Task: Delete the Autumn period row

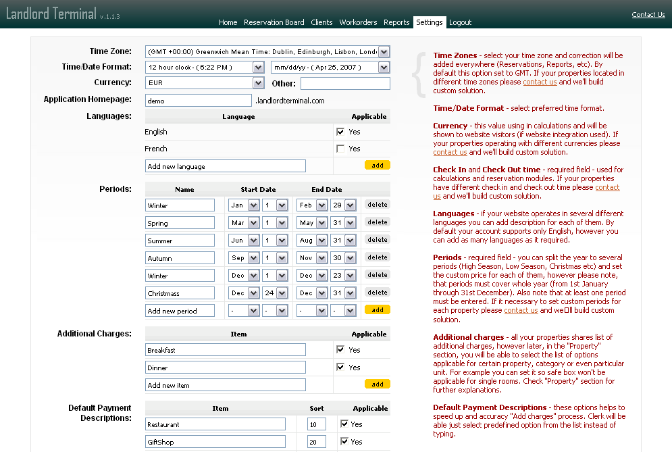Action: click(377, 257)
